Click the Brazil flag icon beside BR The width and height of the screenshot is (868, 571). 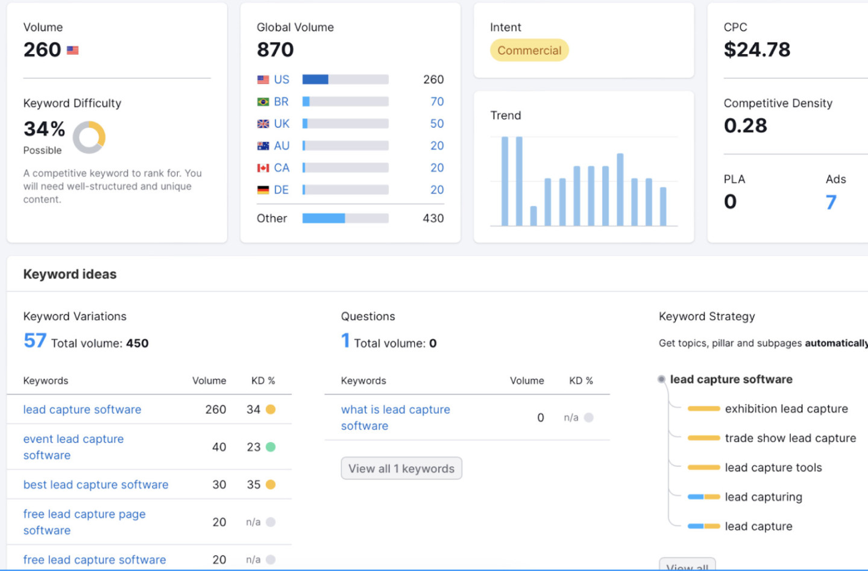click(263, 102)
